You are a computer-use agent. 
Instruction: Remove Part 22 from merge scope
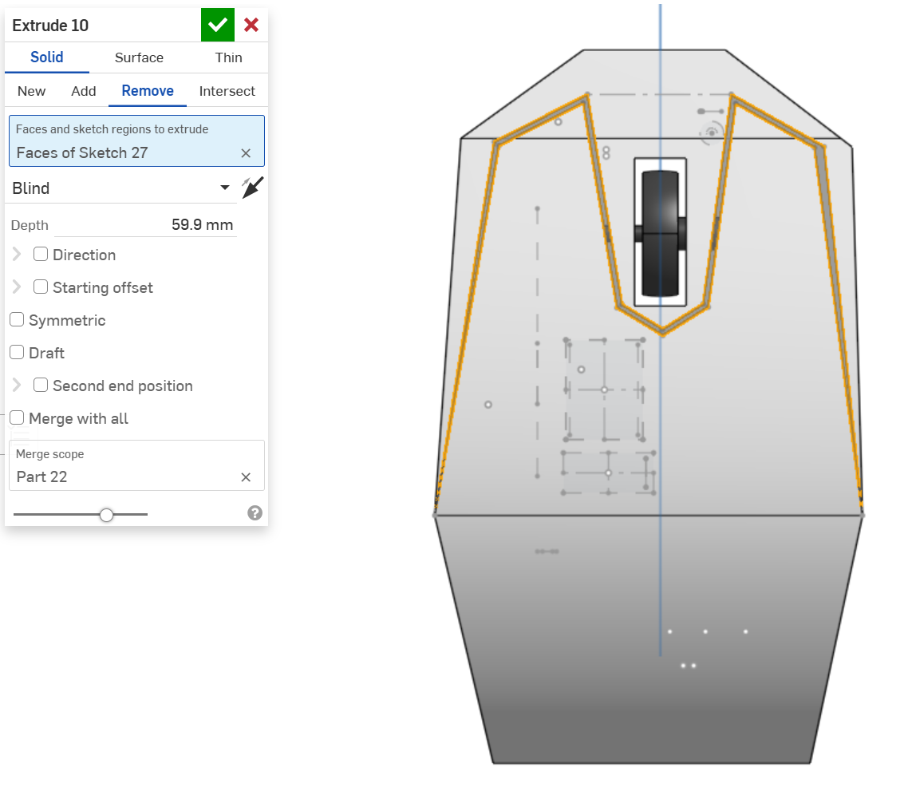tap(246, 477)
